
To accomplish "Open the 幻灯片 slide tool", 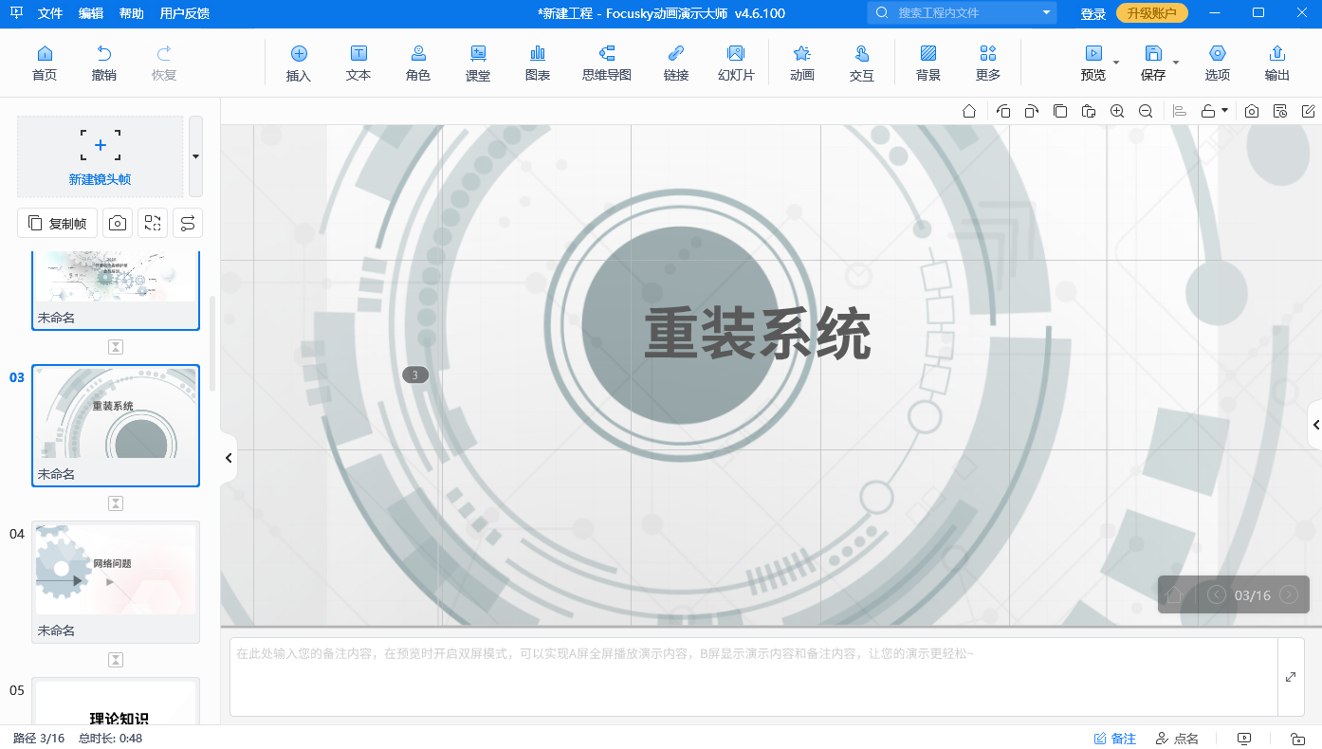I will 736,63.
